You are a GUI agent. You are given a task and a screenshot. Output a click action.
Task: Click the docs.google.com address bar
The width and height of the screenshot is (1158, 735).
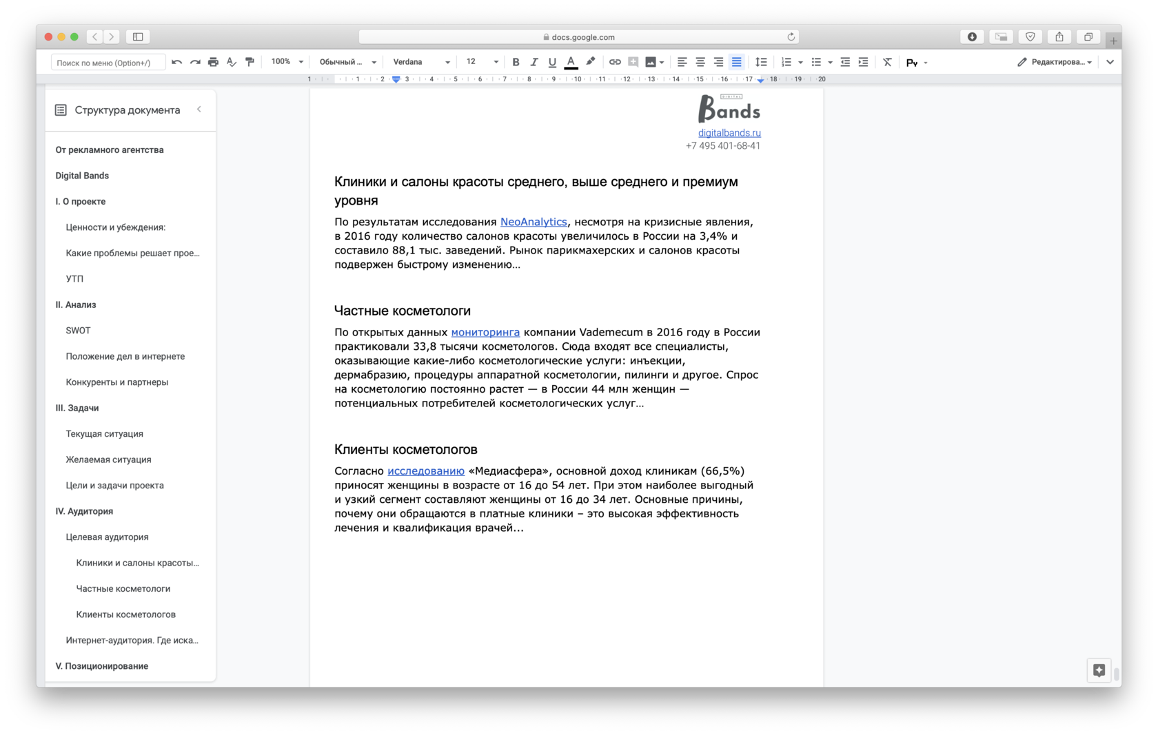pyautogui.click(x=579, y=37)
